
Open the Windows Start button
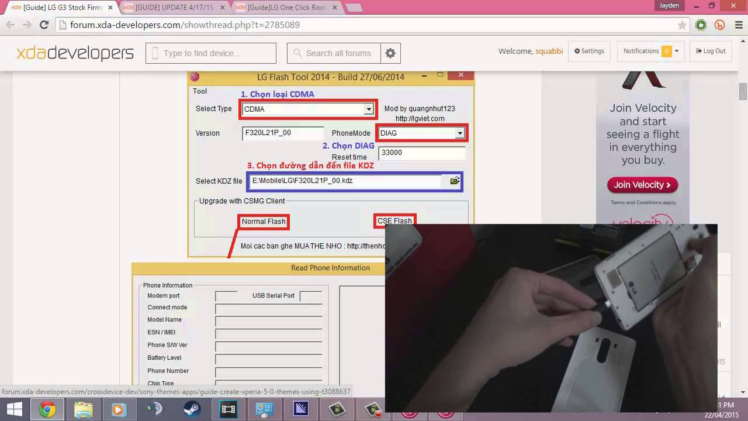click(x=14, y=409)
